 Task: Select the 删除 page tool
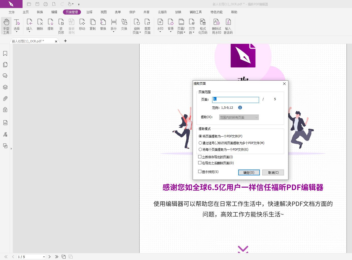point(40,25)
